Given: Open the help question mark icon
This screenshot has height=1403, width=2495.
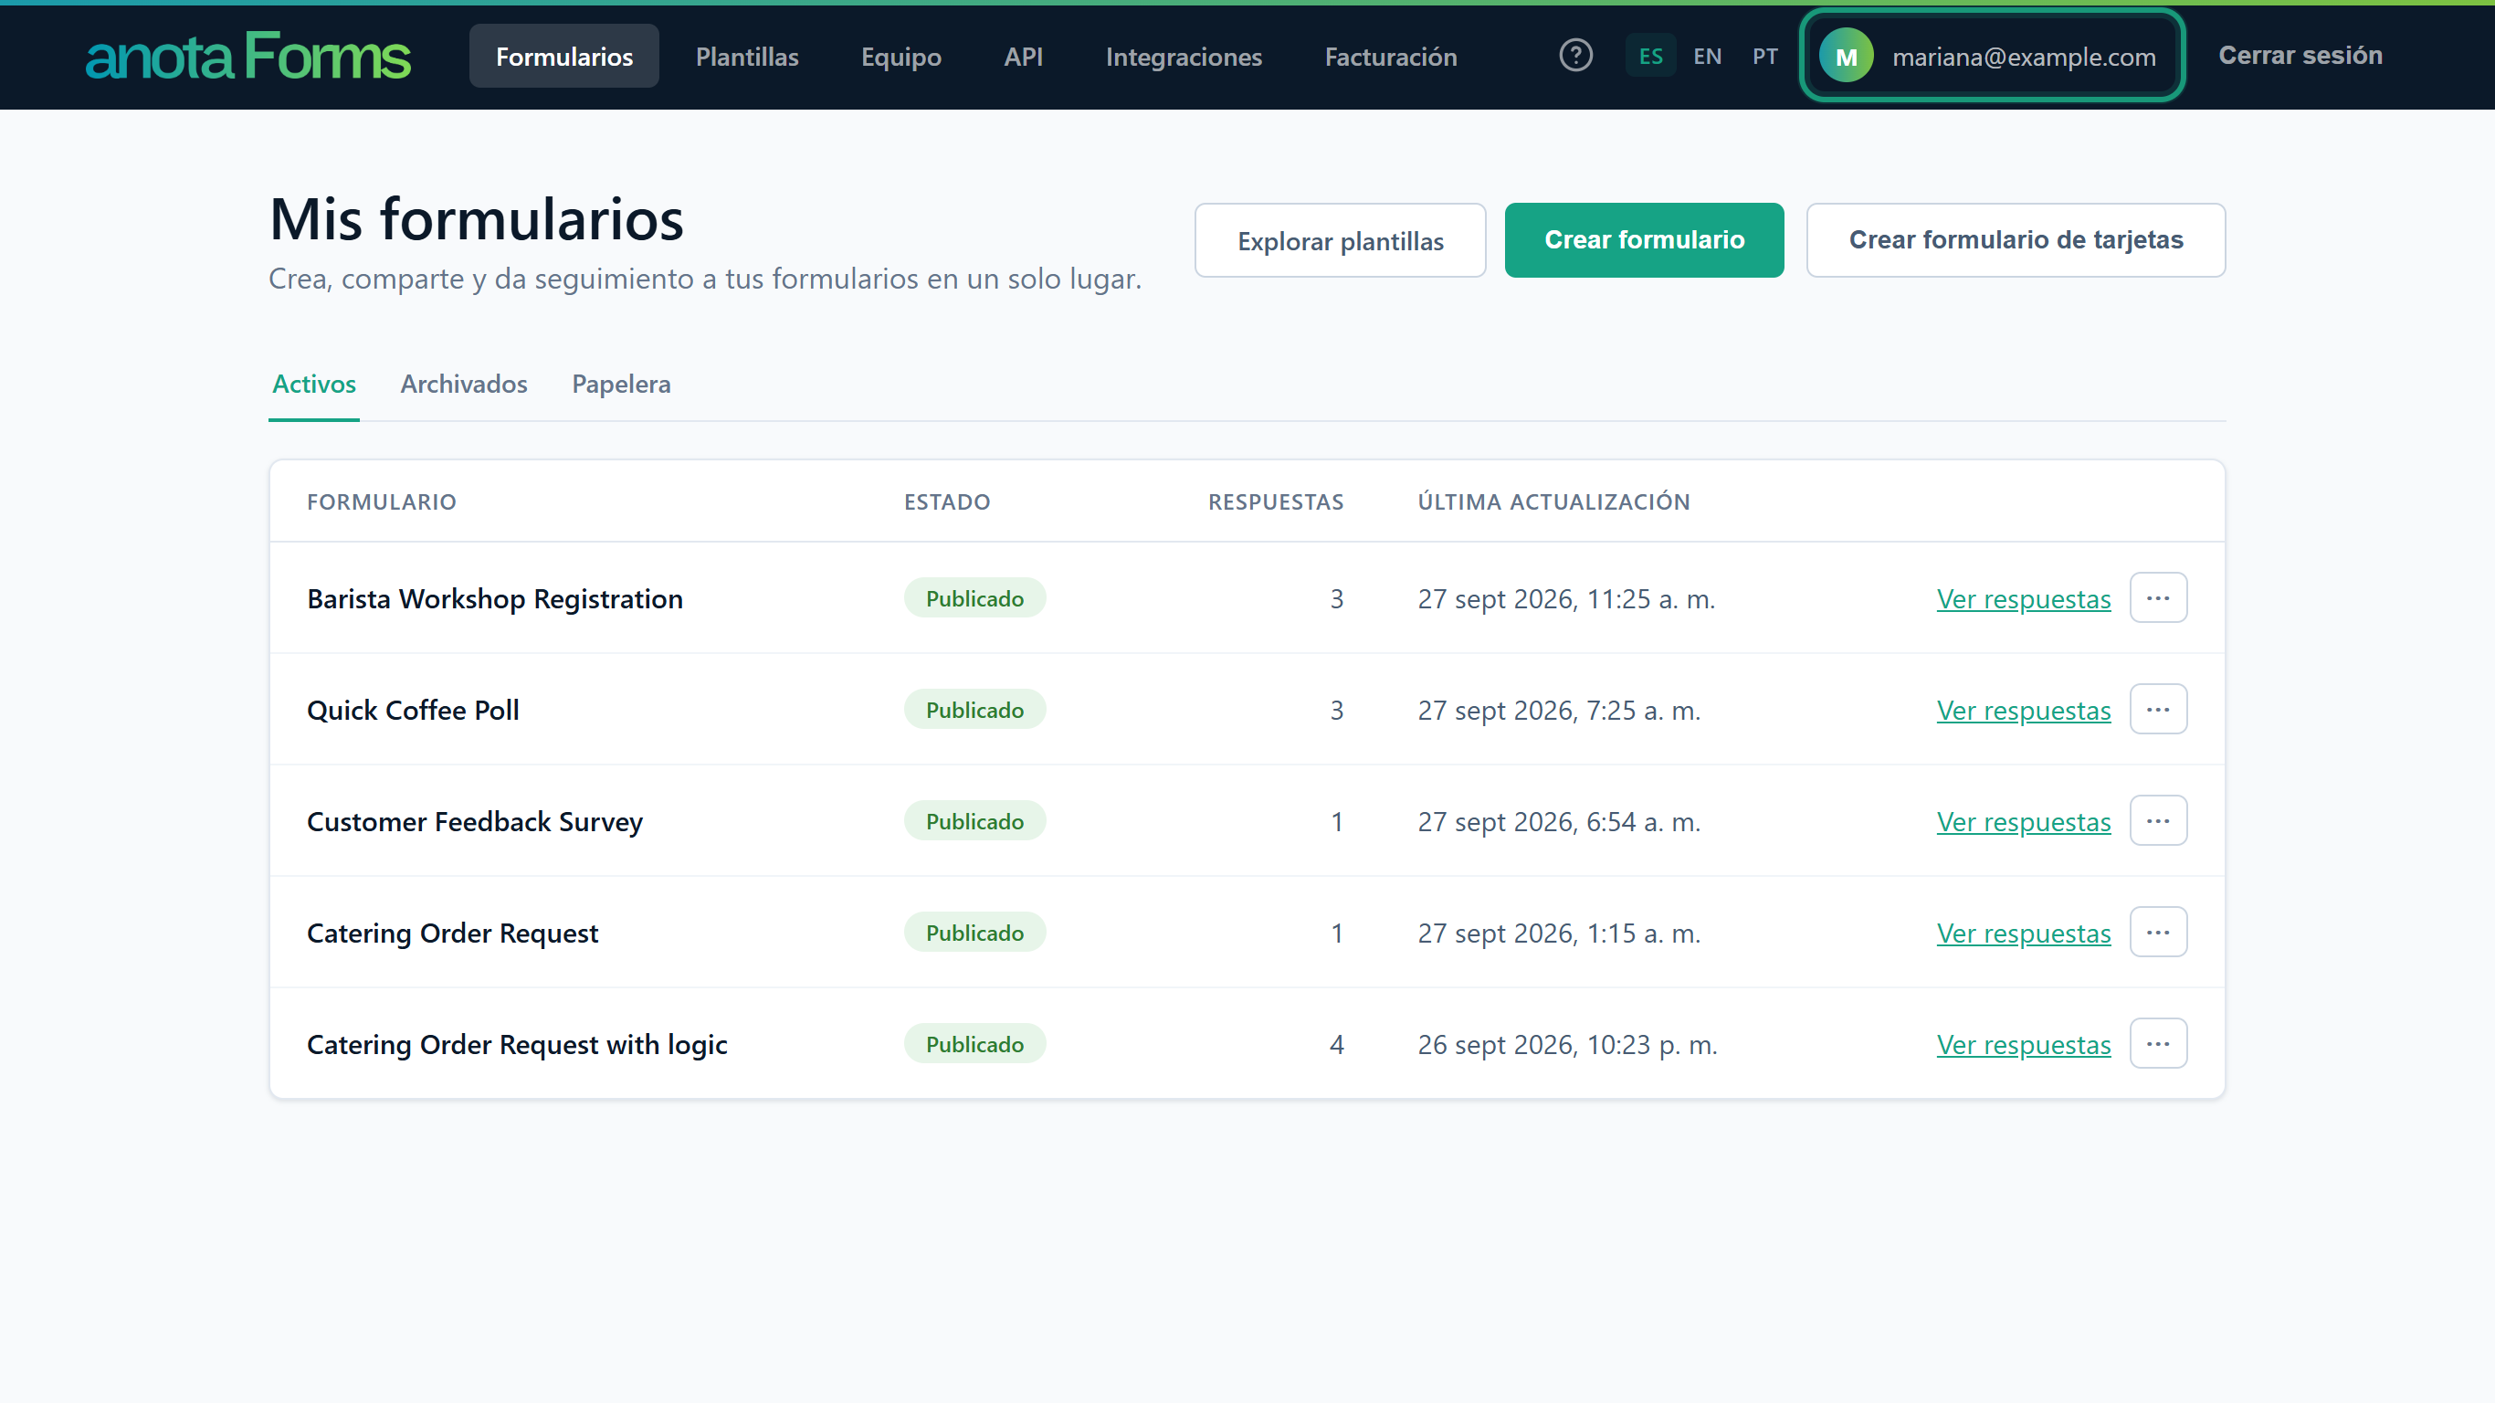Looking at the screenshot, I should (x=1576, y=55).
